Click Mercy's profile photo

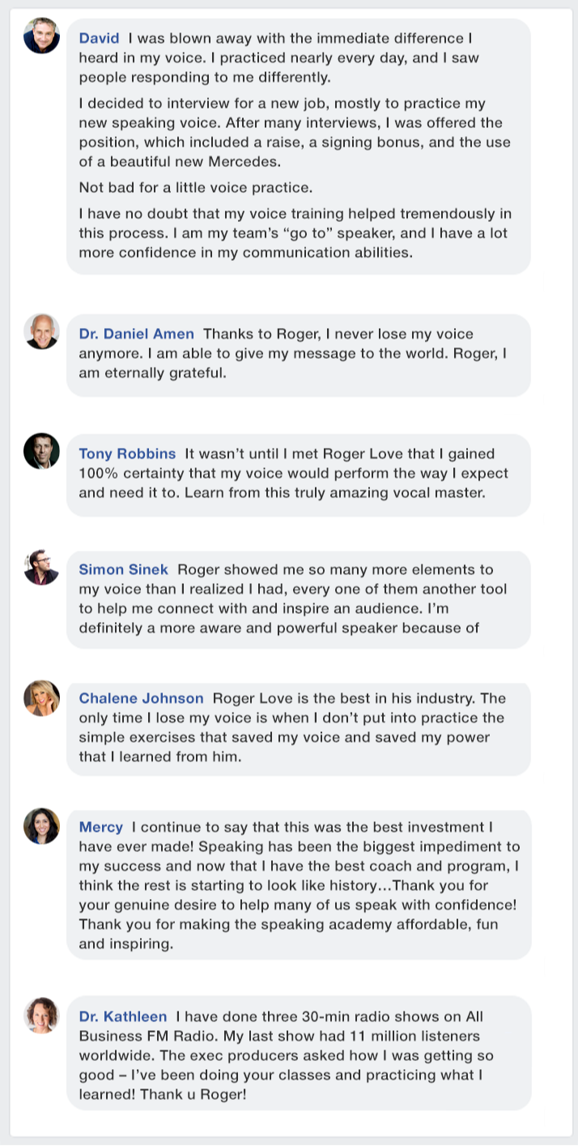point(41,825)
